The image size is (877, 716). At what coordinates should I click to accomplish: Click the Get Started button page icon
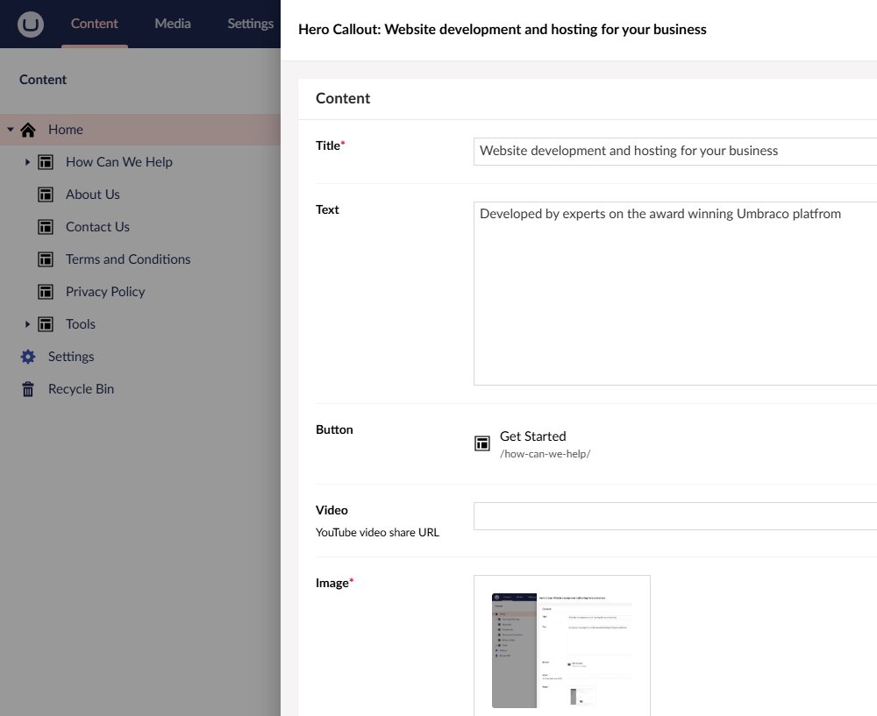[481, 443]
